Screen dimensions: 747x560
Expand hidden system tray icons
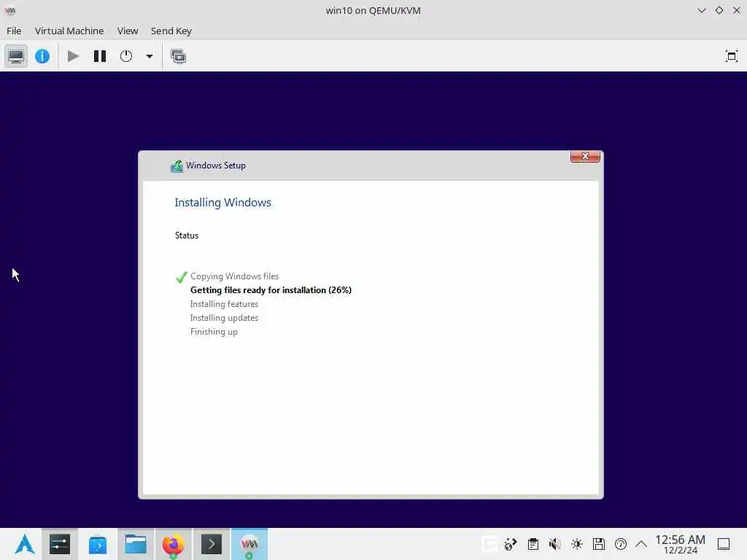click(x=641, y=544)
